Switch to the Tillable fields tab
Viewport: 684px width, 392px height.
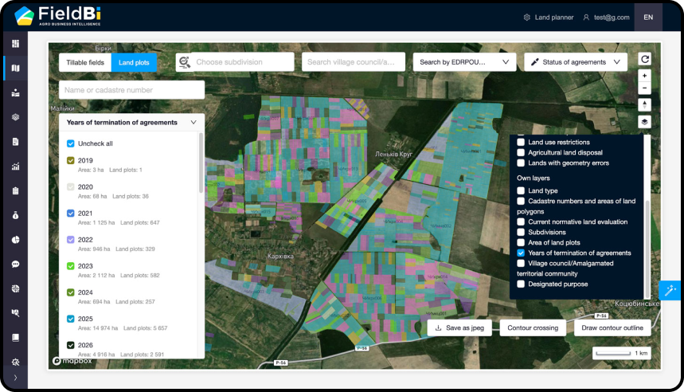pyautogui.click(x=85, y=62)
